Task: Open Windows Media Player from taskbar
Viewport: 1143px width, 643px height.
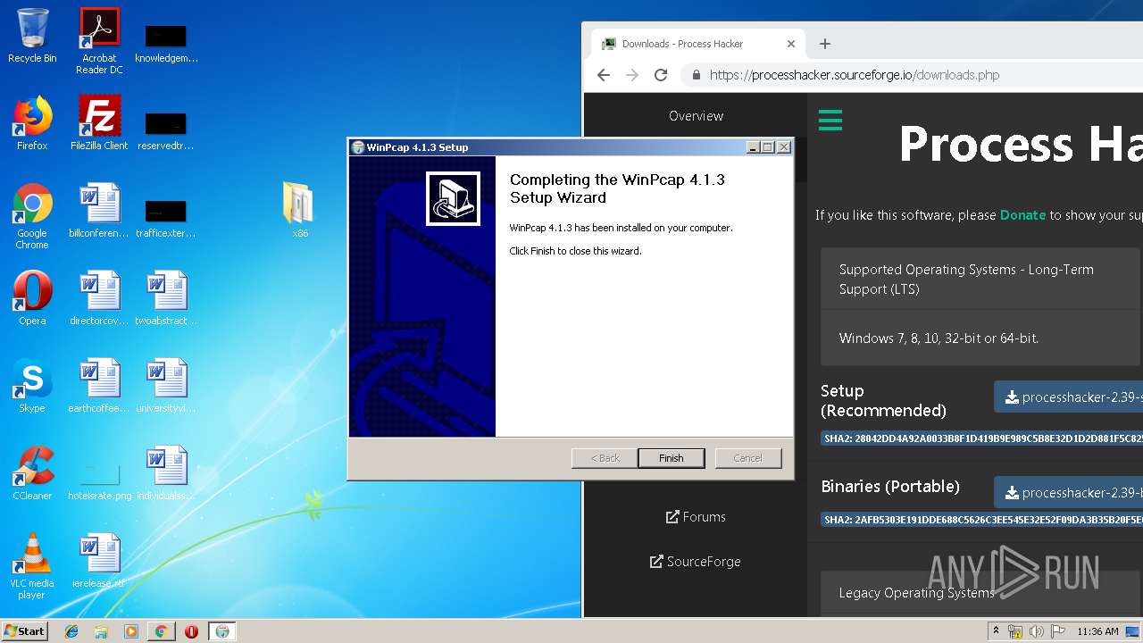Action: click(131, 631)
